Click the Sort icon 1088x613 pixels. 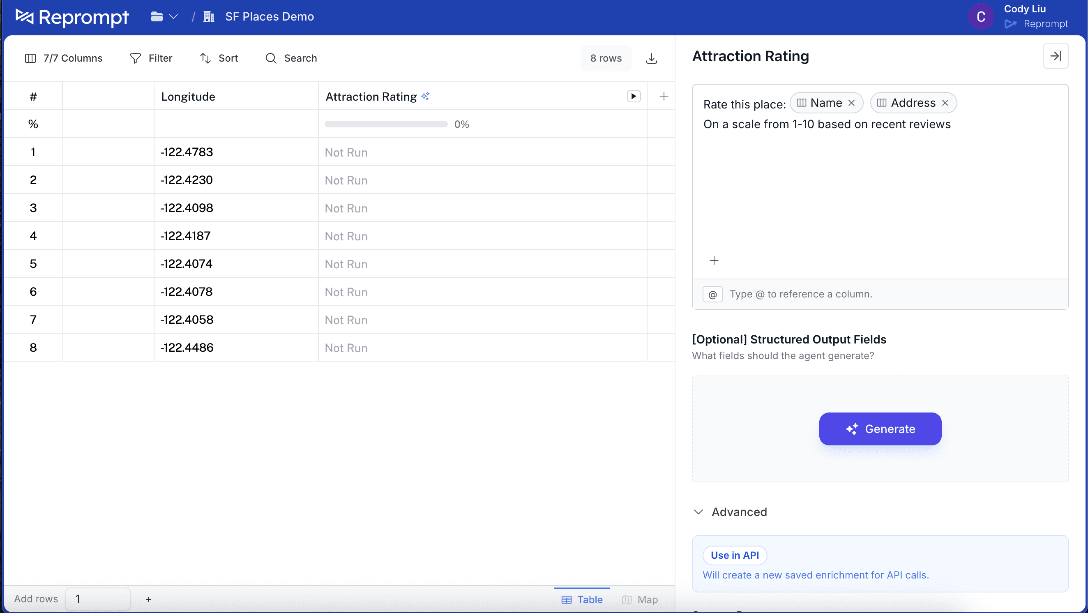point(206,58)
